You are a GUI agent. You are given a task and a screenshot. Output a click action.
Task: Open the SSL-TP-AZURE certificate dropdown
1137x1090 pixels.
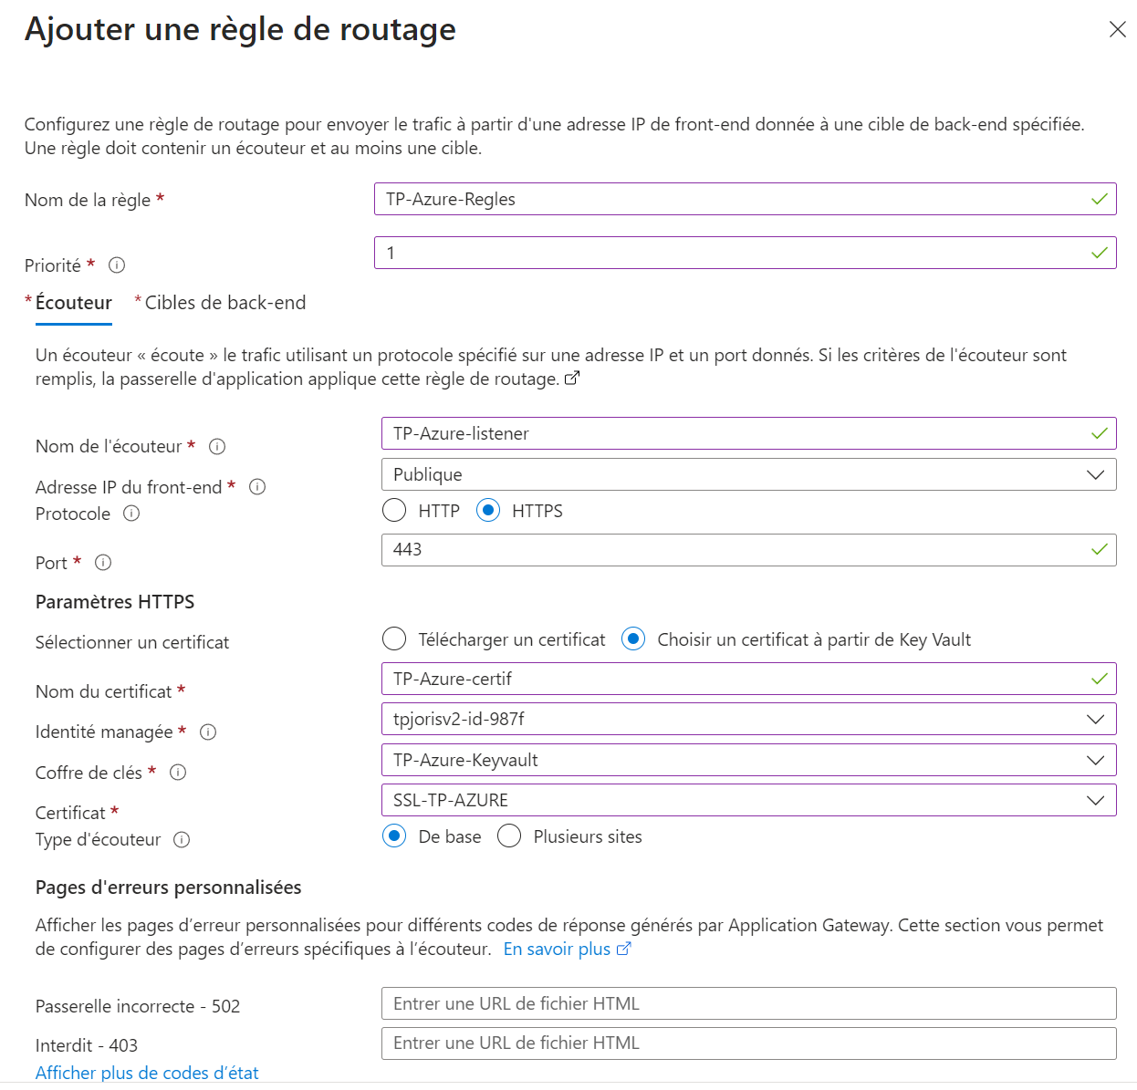(1096, 800)
